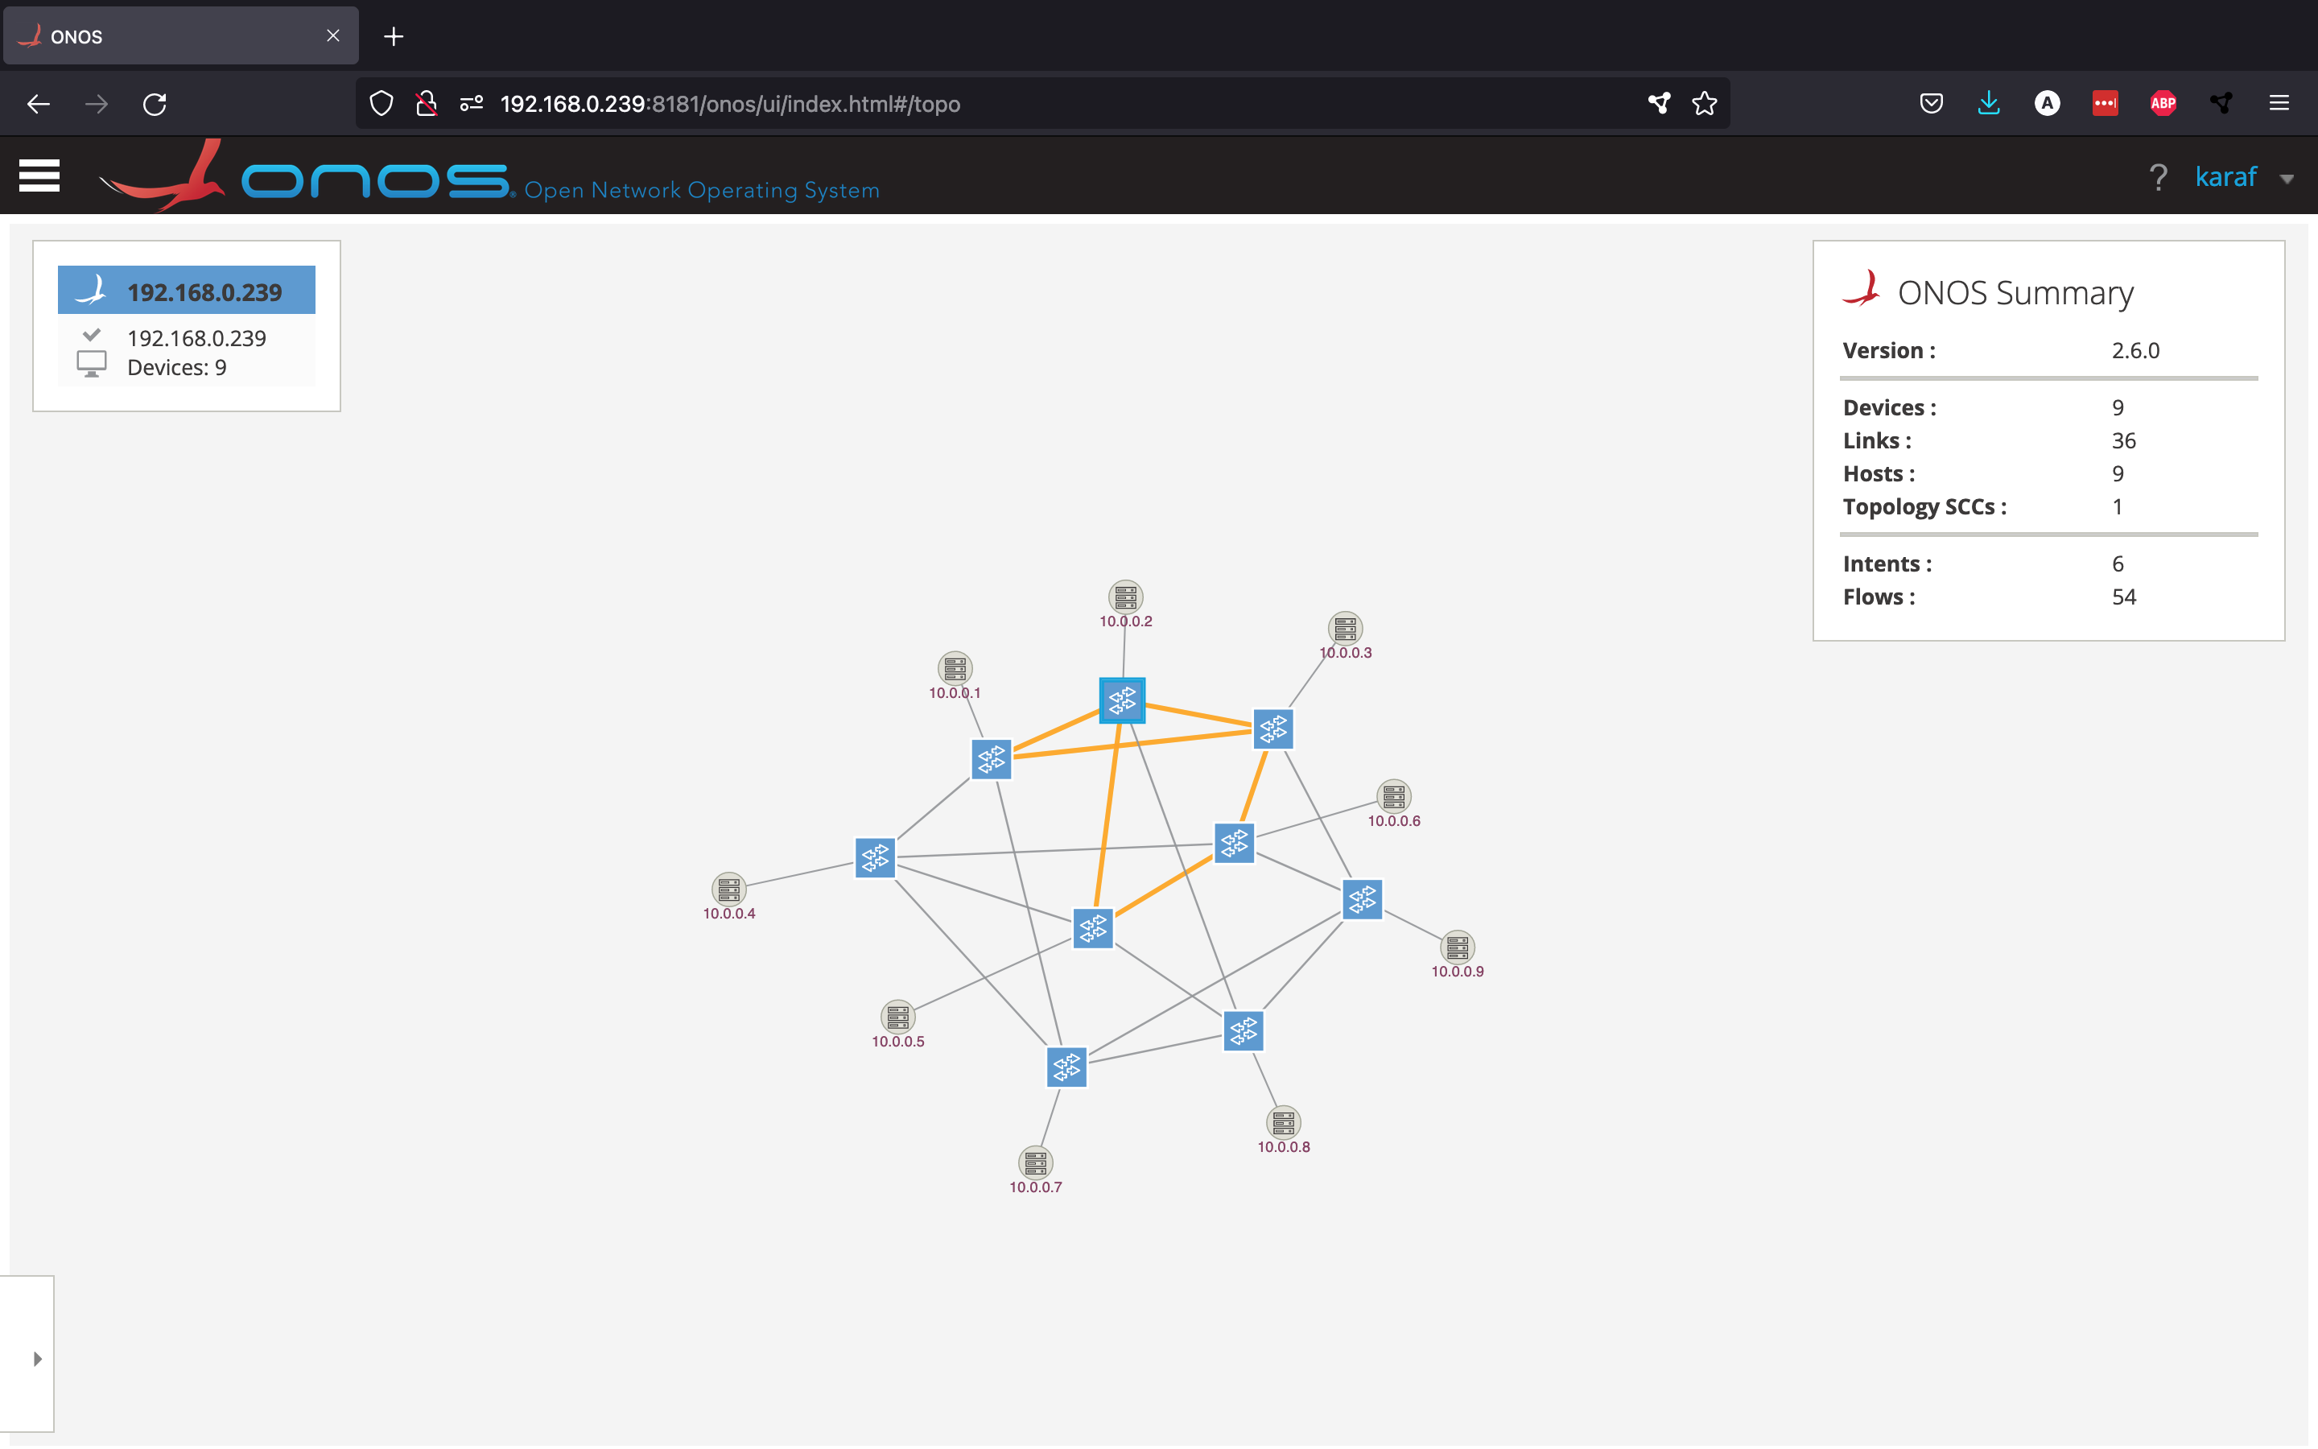Click the Links value 36
The width and height of the screenshot is (2318, 1449).
(2123, 441)
